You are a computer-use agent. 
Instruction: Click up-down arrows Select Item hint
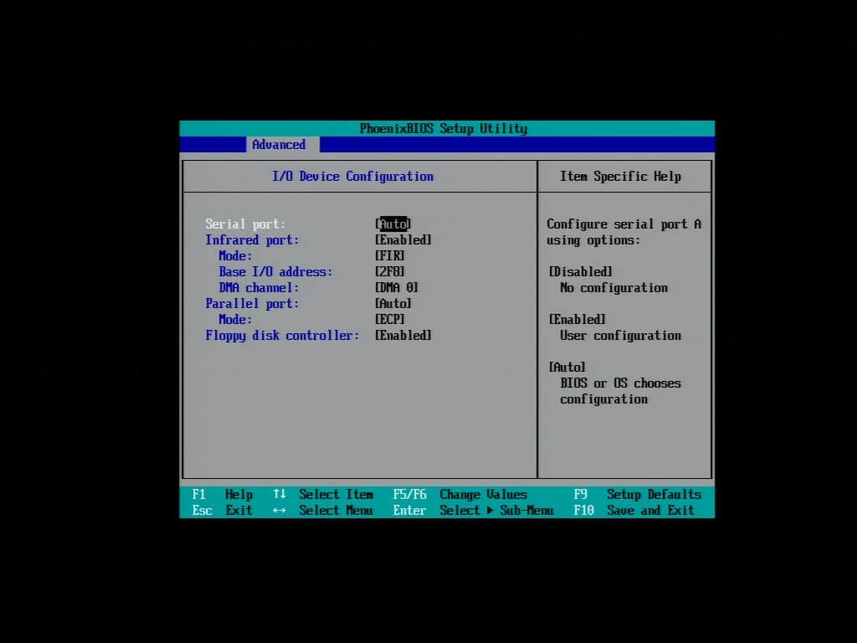click(x=323, y=494)
